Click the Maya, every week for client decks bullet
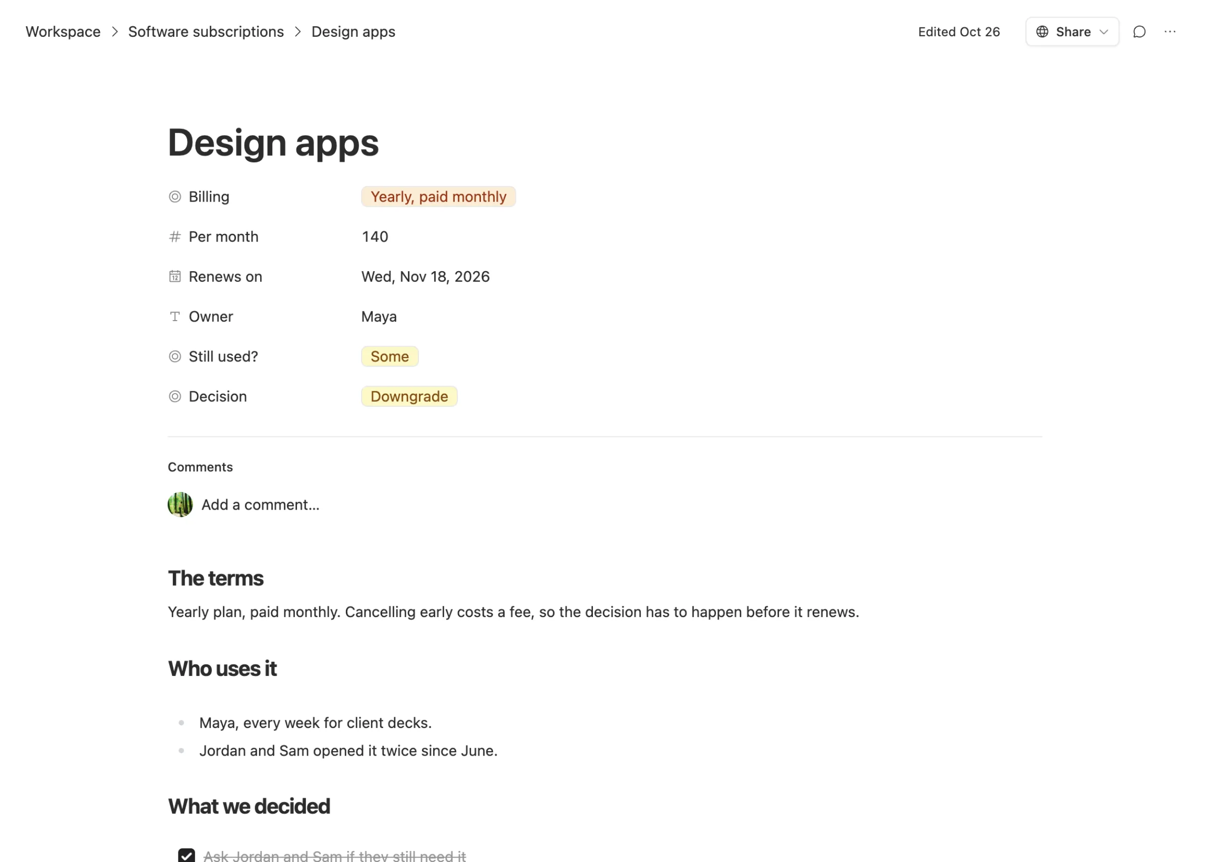Image resolution: width=1210 pixels, height=862 pixels. [x=315, y=723]
